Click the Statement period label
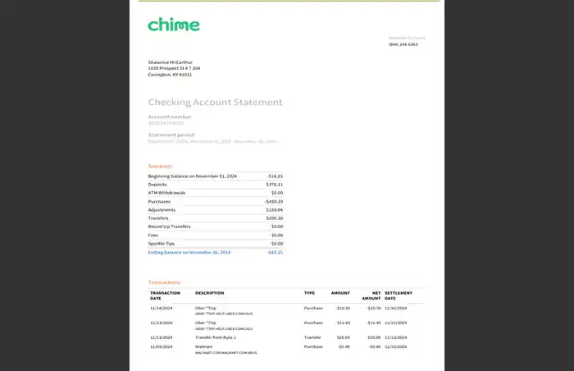Viewport: 574px width, 371px height. point(171,135)
